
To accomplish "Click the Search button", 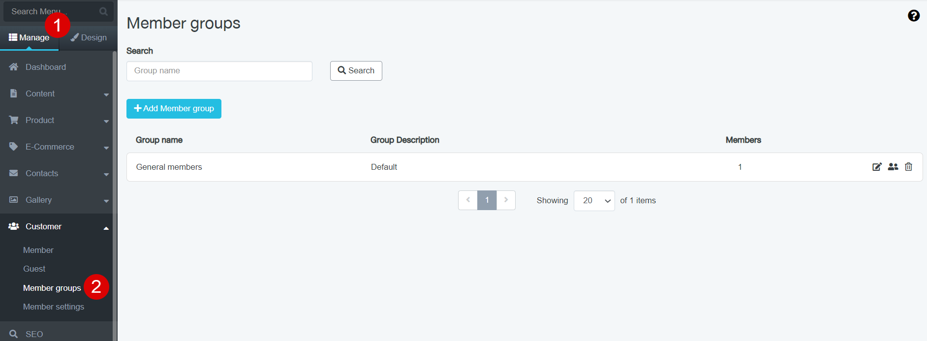I will pyautogui.click(x=356, y=71).
